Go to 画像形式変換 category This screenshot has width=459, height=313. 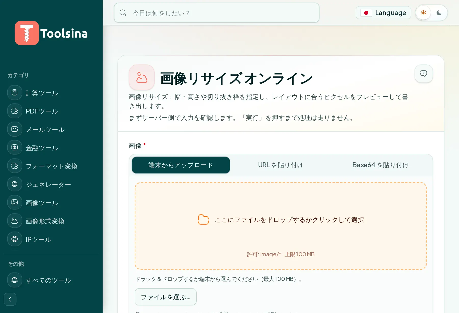[x=45, y=221]
